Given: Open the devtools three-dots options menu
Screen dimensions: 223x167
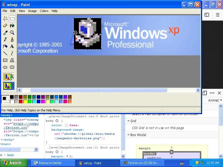Looking at the screenshot, I should coord(212,93).
